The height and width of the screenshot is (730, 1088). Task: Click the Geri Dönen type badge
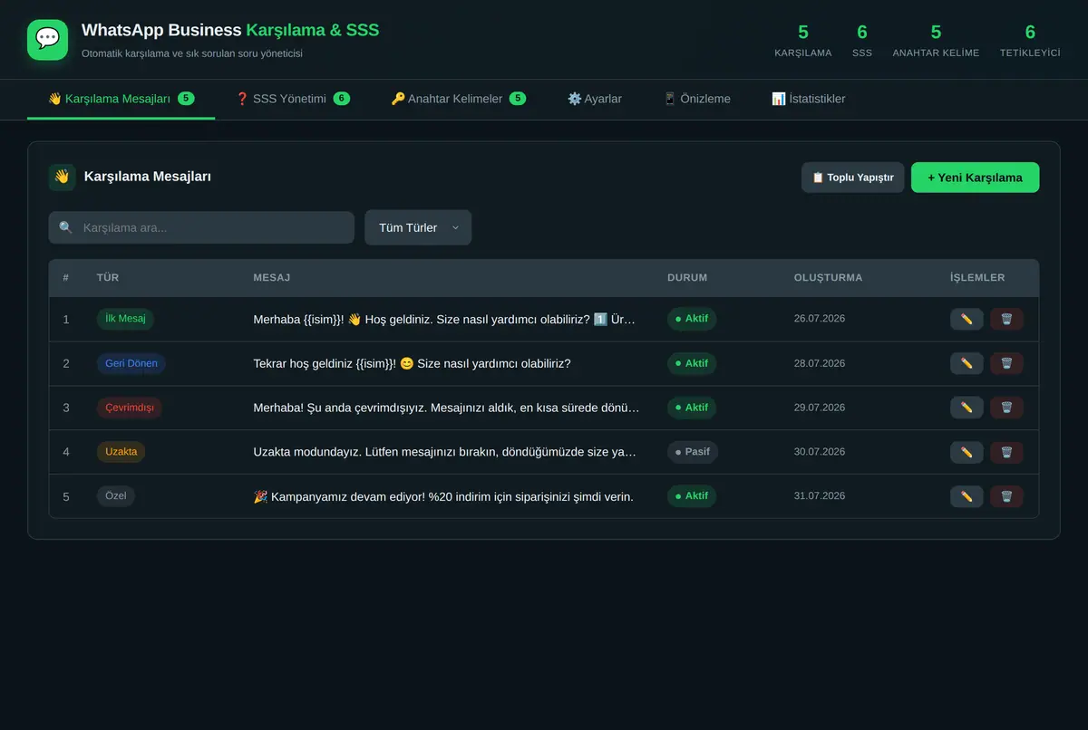tap(131, 363)
